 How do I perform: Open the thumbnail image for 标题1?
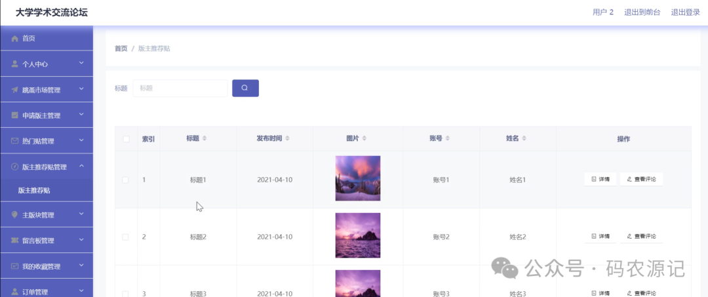coord(358,178)
